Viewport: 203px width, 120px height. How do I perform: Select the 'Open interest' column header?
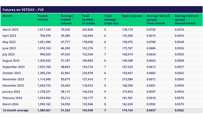tap(131, 16)
